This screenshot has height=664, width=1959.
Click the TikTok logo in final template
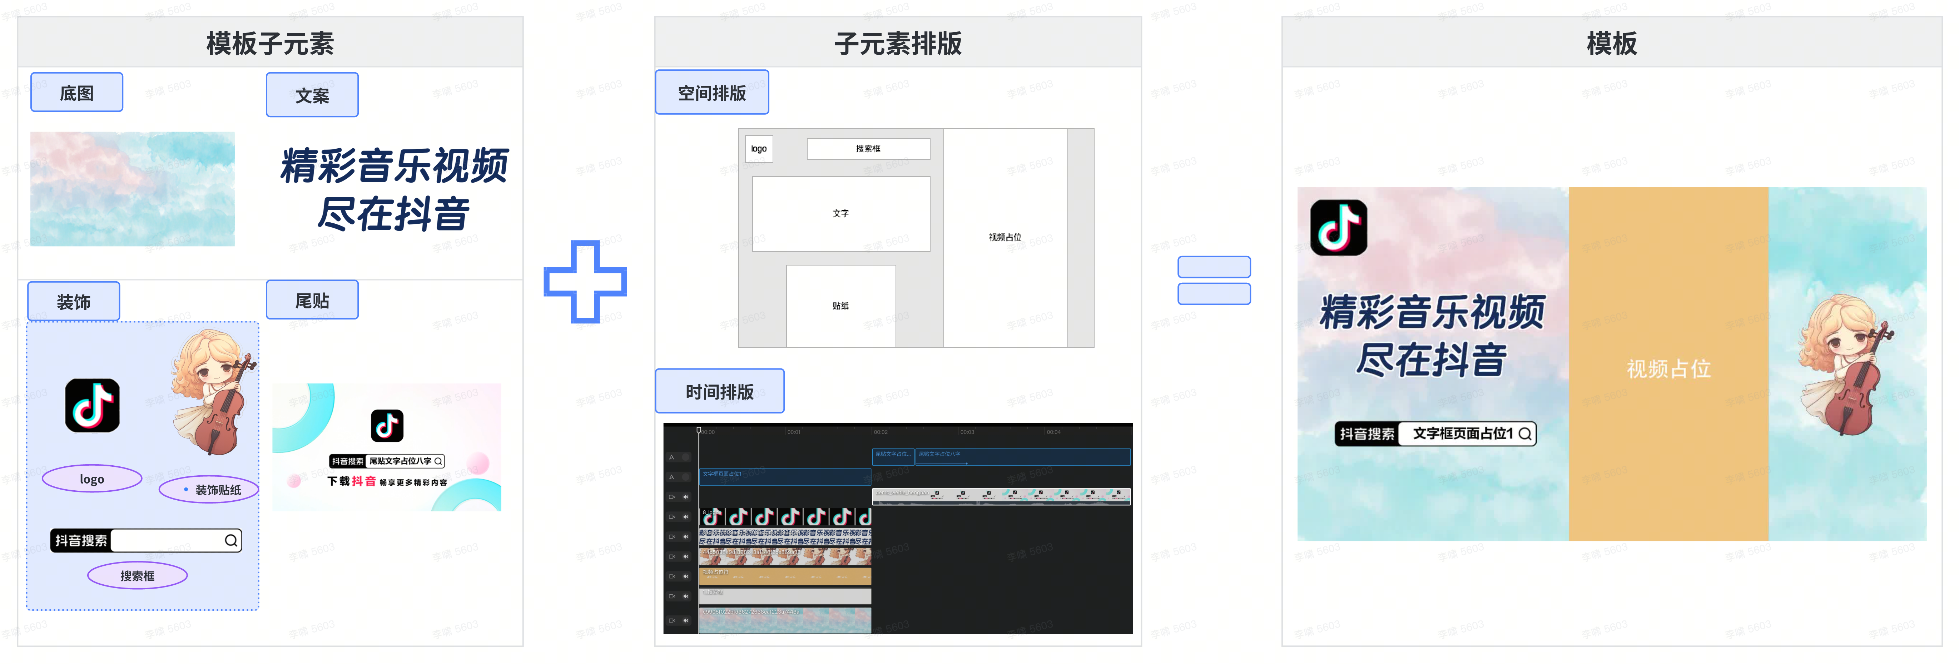[x=1338, y=227]
